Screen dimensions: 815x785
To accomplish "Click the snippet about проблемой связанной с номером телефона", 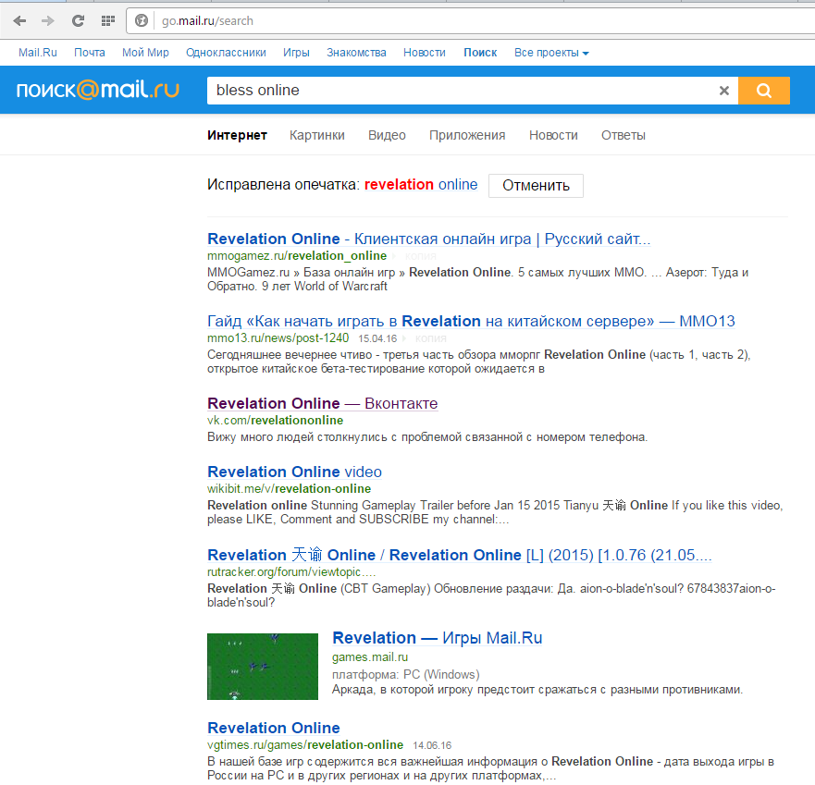I will (x=427, y=437).
